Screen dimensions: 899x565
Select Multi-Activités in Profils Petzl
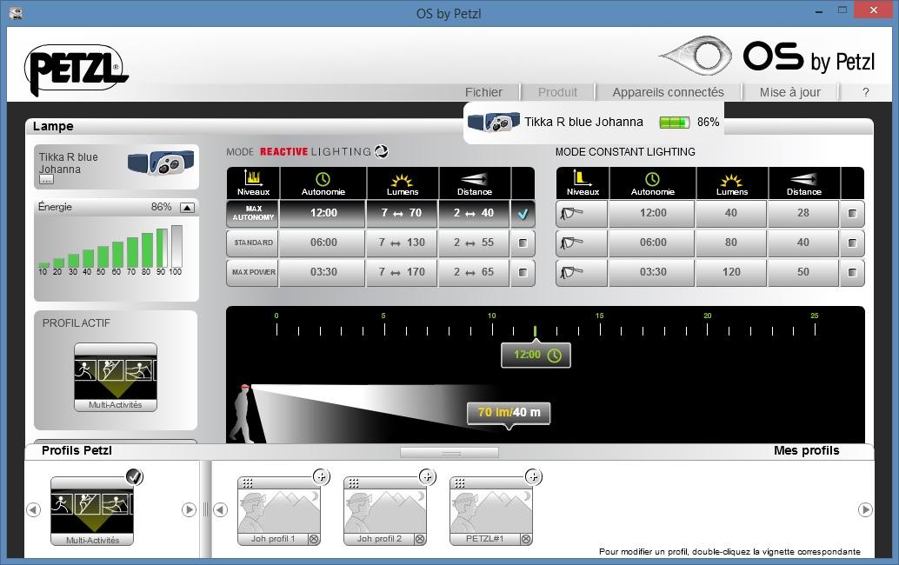pyautogui.click(x=92, y=510)
